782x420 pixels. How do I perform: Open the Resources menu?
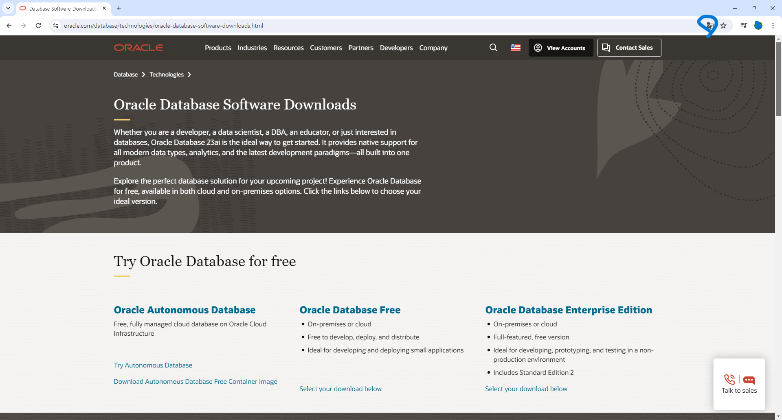[288, 48]
